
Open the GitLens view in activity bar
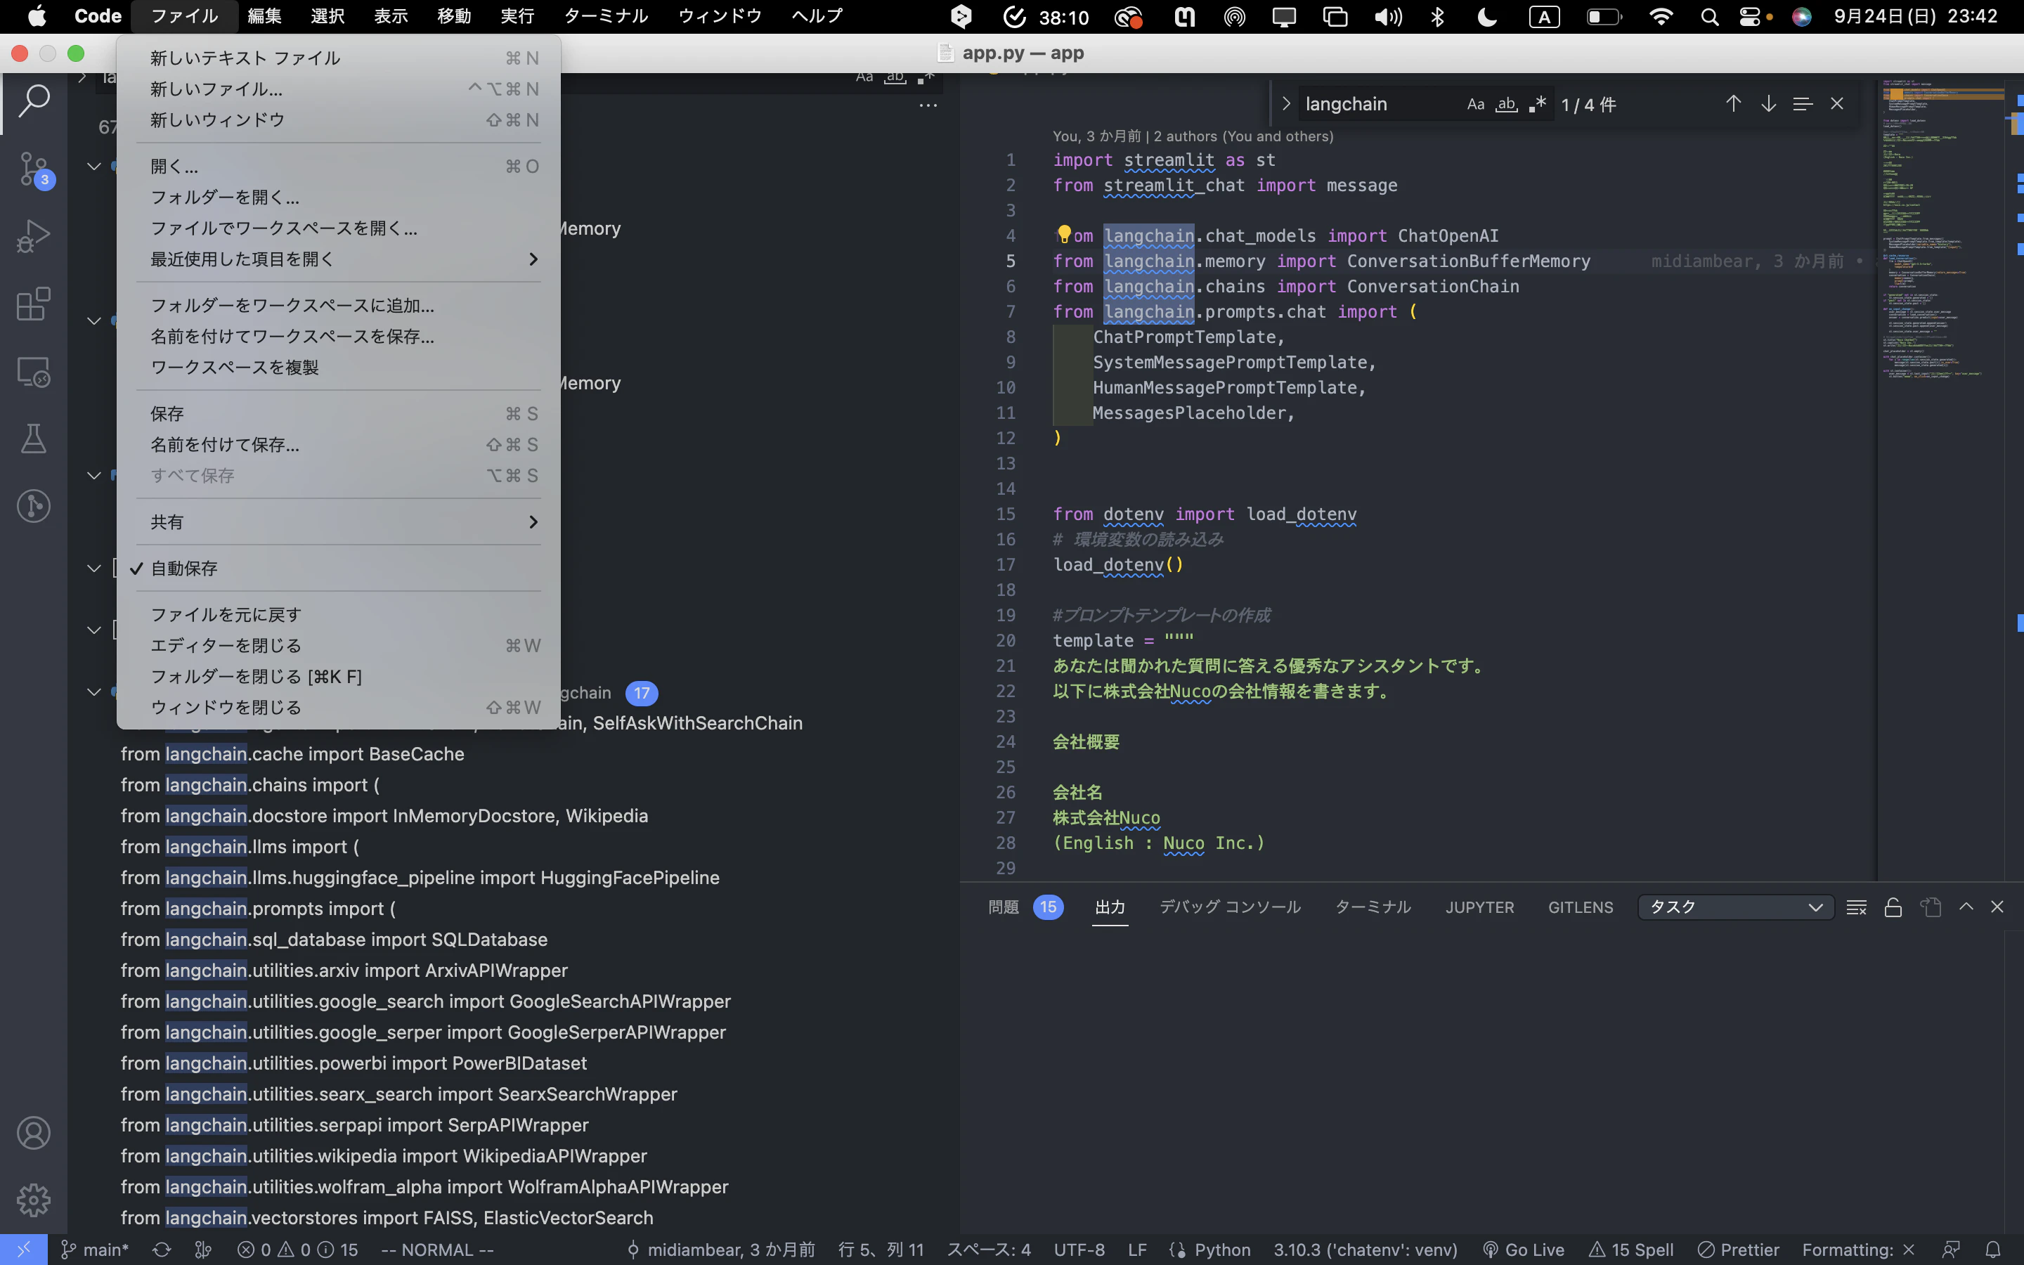(34, 506)
